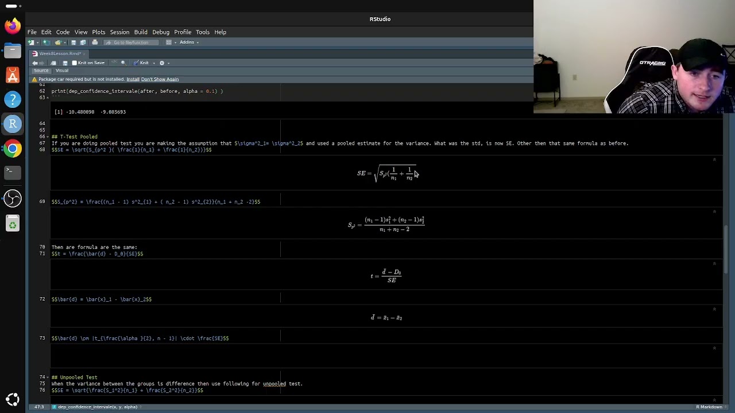Open the Profile menu
Screen dimensions: 735x413
183,32
